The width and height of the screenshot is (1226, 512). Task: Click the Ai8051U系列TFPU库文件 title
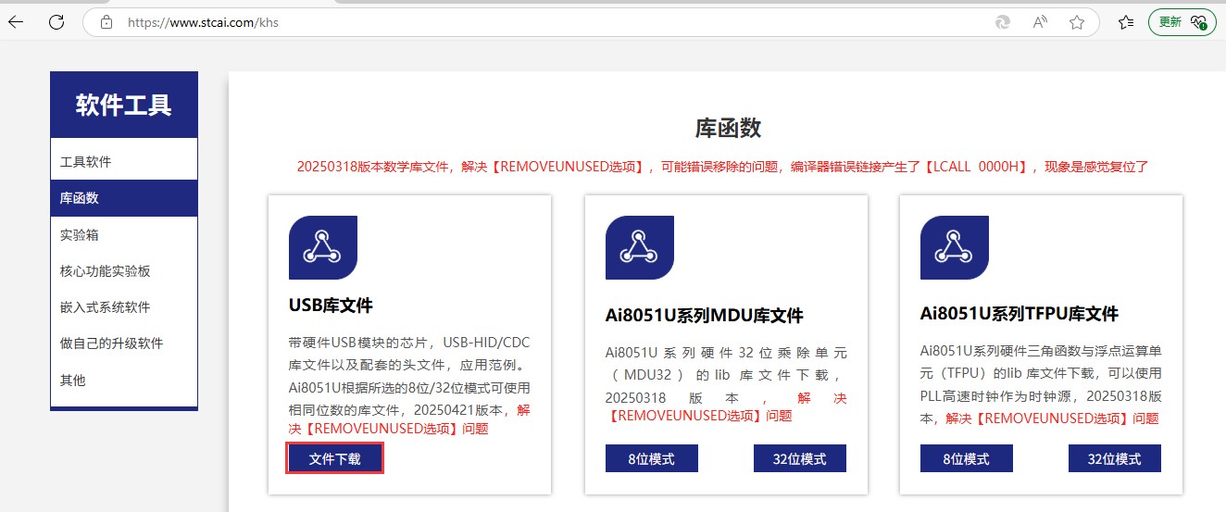[1019, 314]
